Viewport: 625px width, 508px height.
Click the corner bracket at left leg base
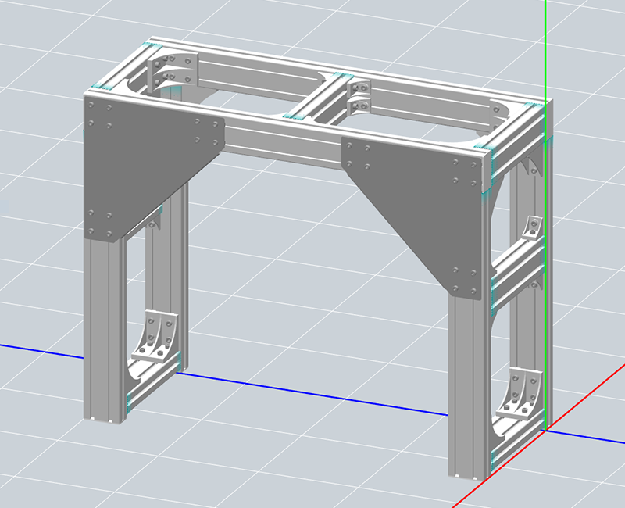coord(159,336)
